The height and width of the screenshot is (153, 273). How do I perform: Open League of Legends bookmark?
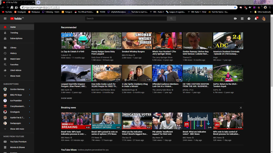pyautogui.click(x=175, y=12)
